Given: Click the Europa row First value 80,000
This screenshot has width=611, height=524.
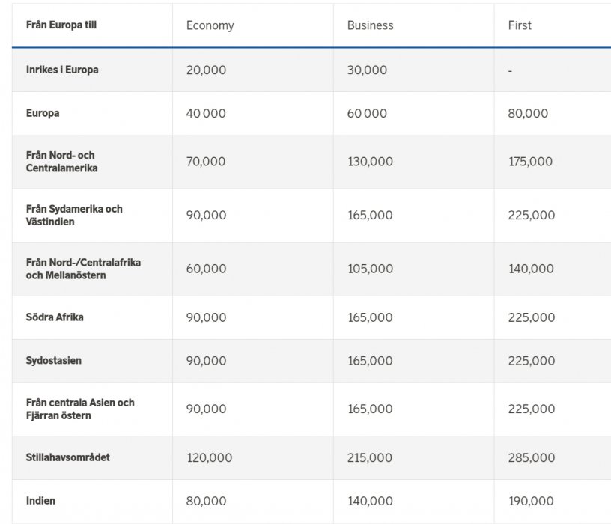Looking at the screenshot, I should [x=528, y=114].
